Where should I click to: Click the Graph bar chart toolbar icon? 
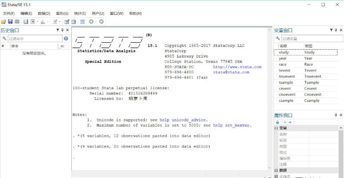(x=43, y=22)
